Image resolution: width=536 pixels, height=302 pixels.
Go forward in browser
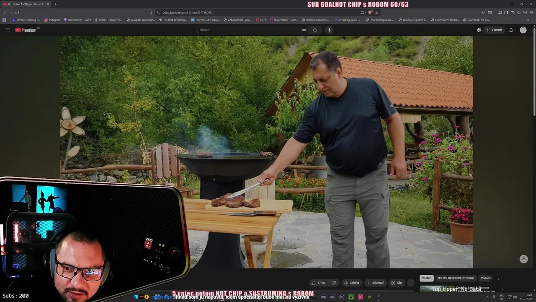(x=11, y=13)
